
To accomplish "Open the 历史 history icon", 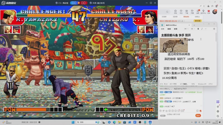I will pyautogui.click(x=175, y=12).
